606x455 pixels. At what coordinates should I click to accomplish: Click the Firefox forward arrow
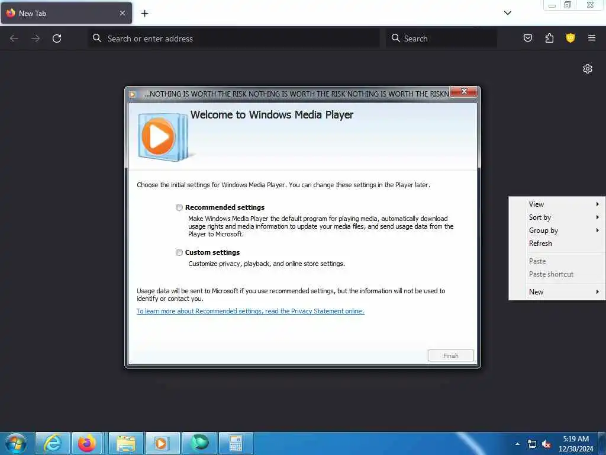click(x=35, y=39)
